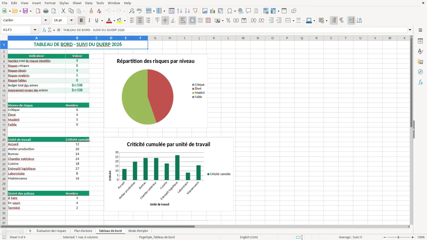Toggle Print Preview
Screen dimensions: 427x240
54,11
